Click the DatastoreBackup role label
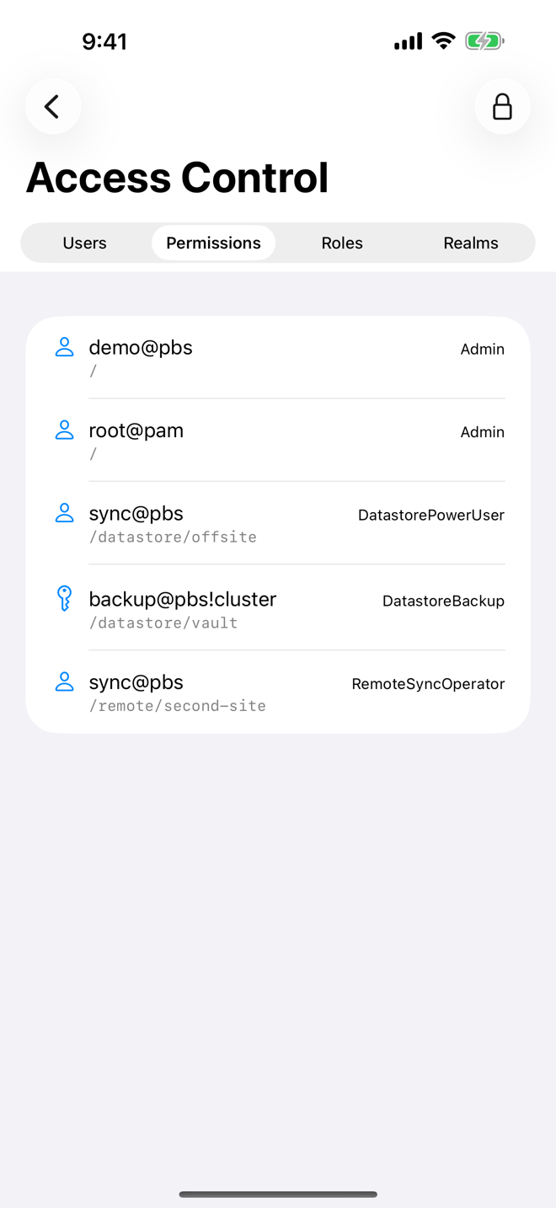The width and height of the screenshot is (556, 1208). [x=443, y=601]
